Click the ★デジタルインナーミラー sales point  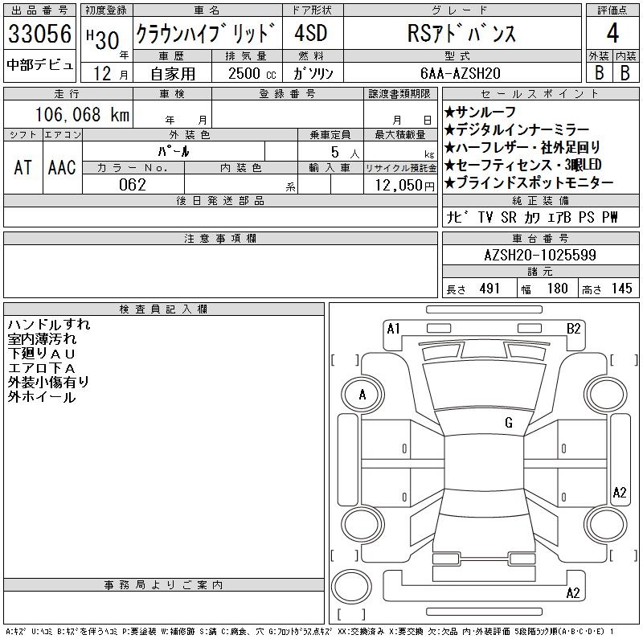click(x=517, y=129)
